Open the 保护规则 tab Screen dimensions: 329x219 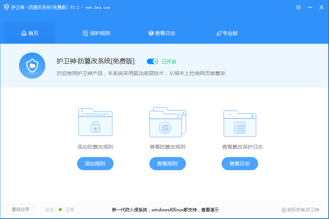[96, 33]
